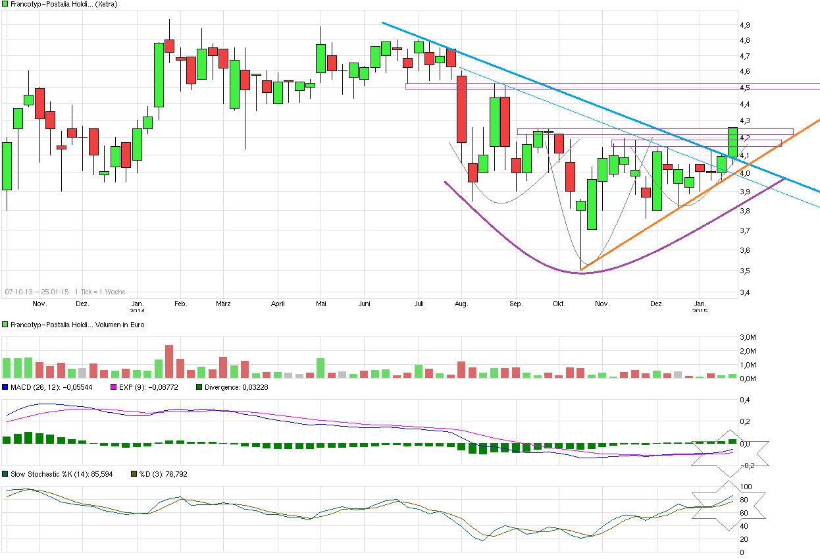Viewport: 820px width, 559px height.
Task: Click the 3,4 price axis value
Action: tap(744, 292)
